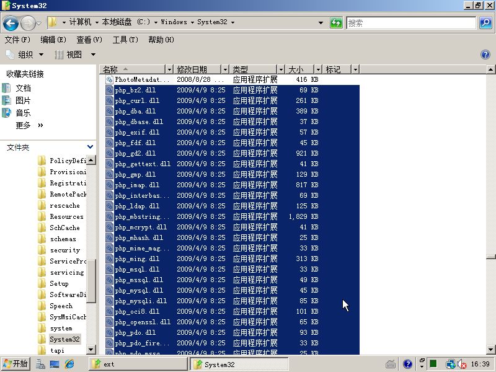Click the 视图 toolbar button
Screen dimensions: 496x372
pyautogui.click(x=68, y=55)
